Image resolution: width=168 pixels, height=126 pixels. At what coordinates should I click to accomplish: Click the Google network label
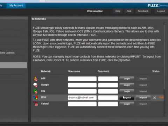point(45,85)
